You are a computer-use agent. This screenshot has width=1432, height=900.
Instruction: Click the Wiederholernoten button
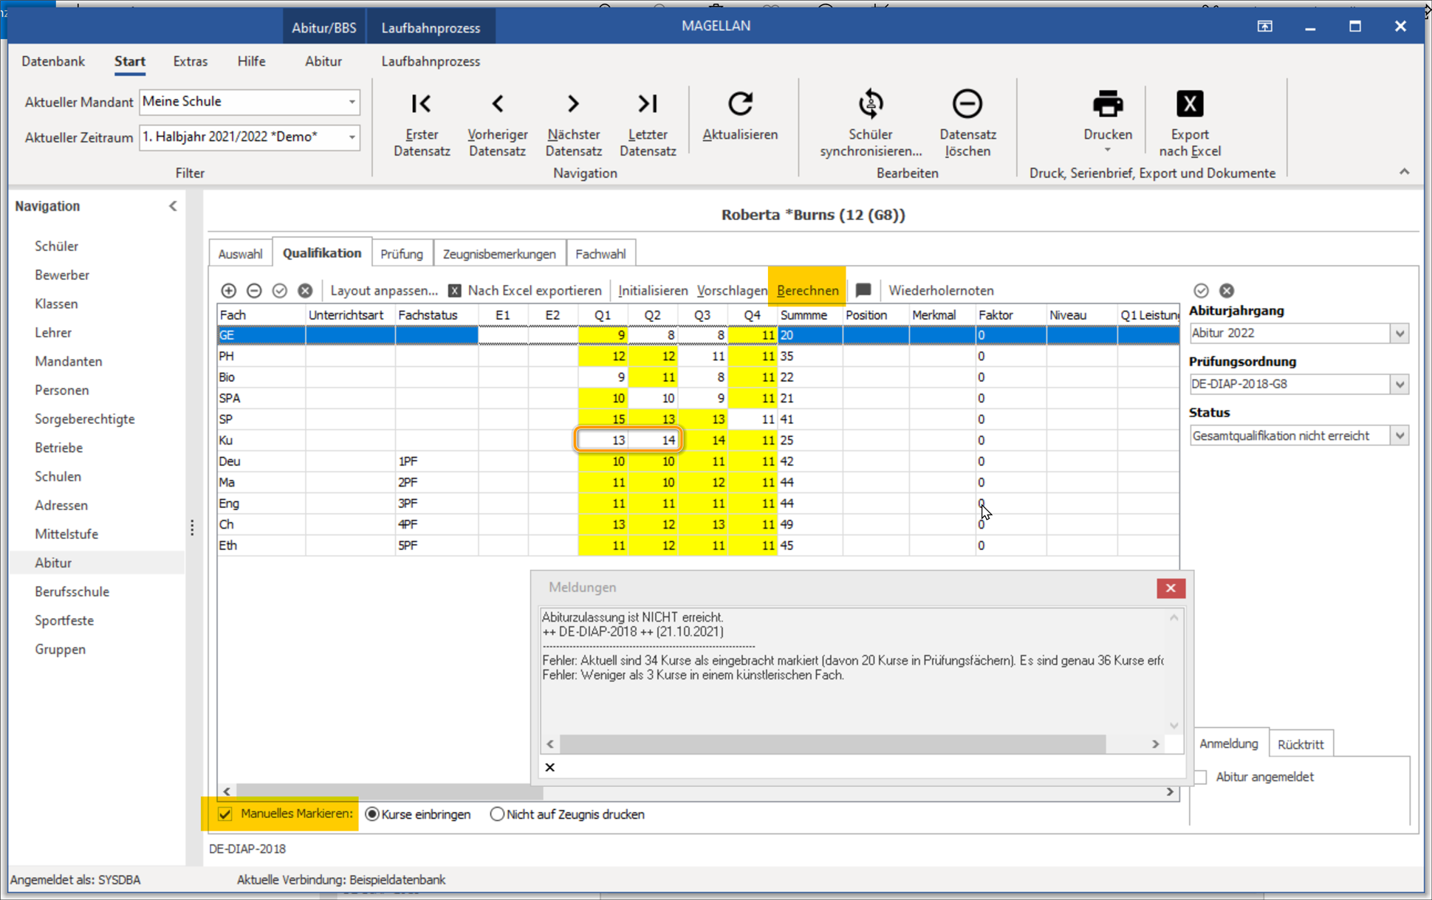[941, 290]
